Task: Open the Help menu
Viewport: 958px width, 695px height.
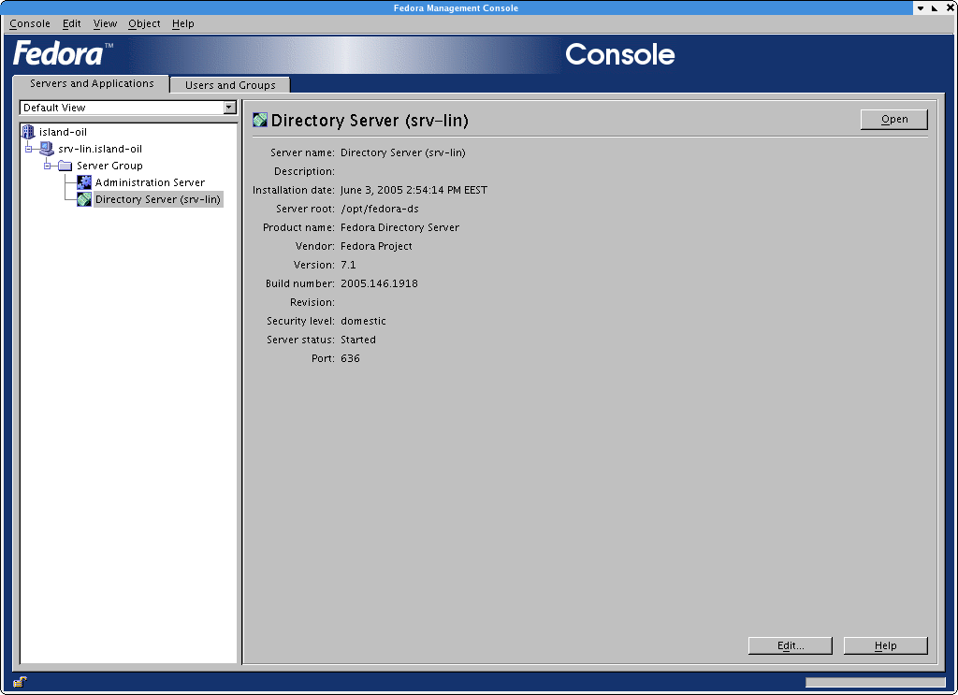Action: (x=182, y=23)
